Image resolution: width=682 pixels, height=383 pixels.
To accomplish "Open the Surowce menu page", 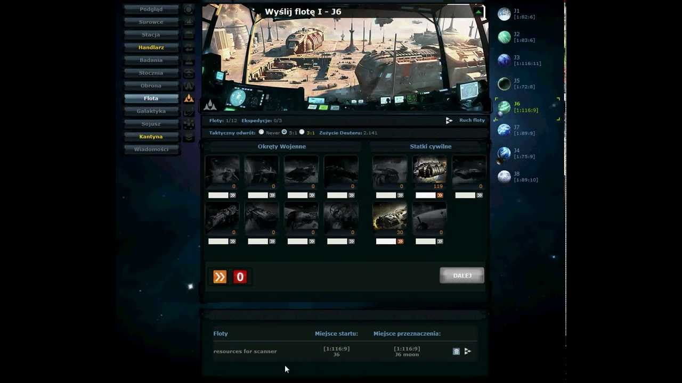I will [151, 22].
